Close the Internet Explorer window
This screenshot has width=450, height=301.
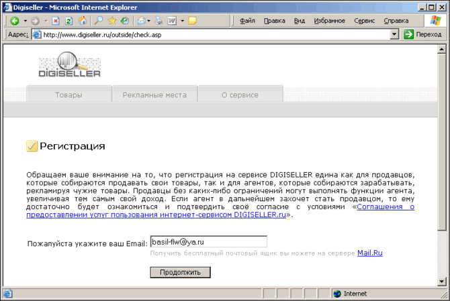(x=442, y=7)
